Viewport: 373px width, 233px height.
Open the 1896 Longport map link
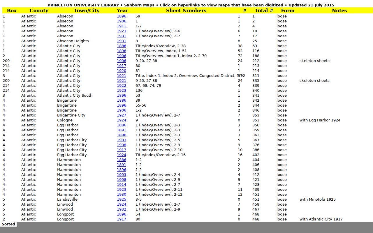click(122, 214)
